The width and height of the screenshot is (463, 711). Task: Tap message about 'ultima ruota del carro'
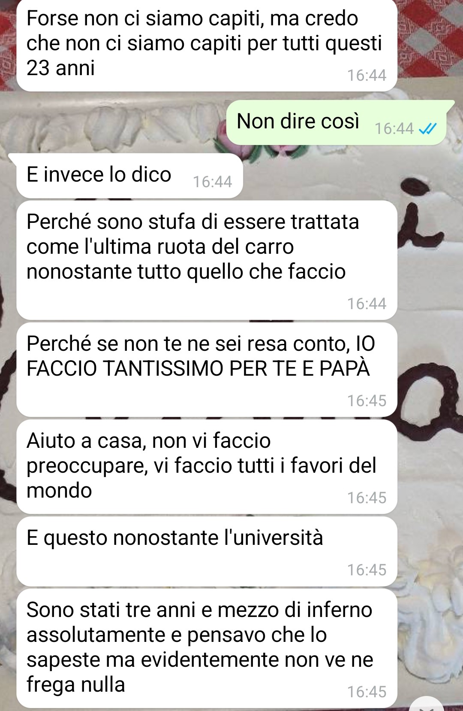click(207, 260)
